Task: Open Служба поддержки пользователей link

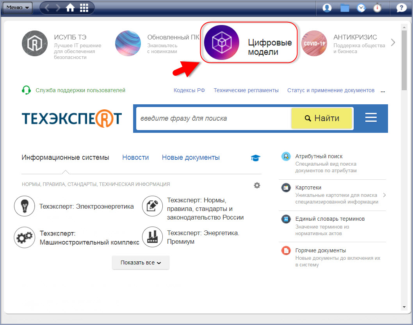Action: tap(80, 90)
